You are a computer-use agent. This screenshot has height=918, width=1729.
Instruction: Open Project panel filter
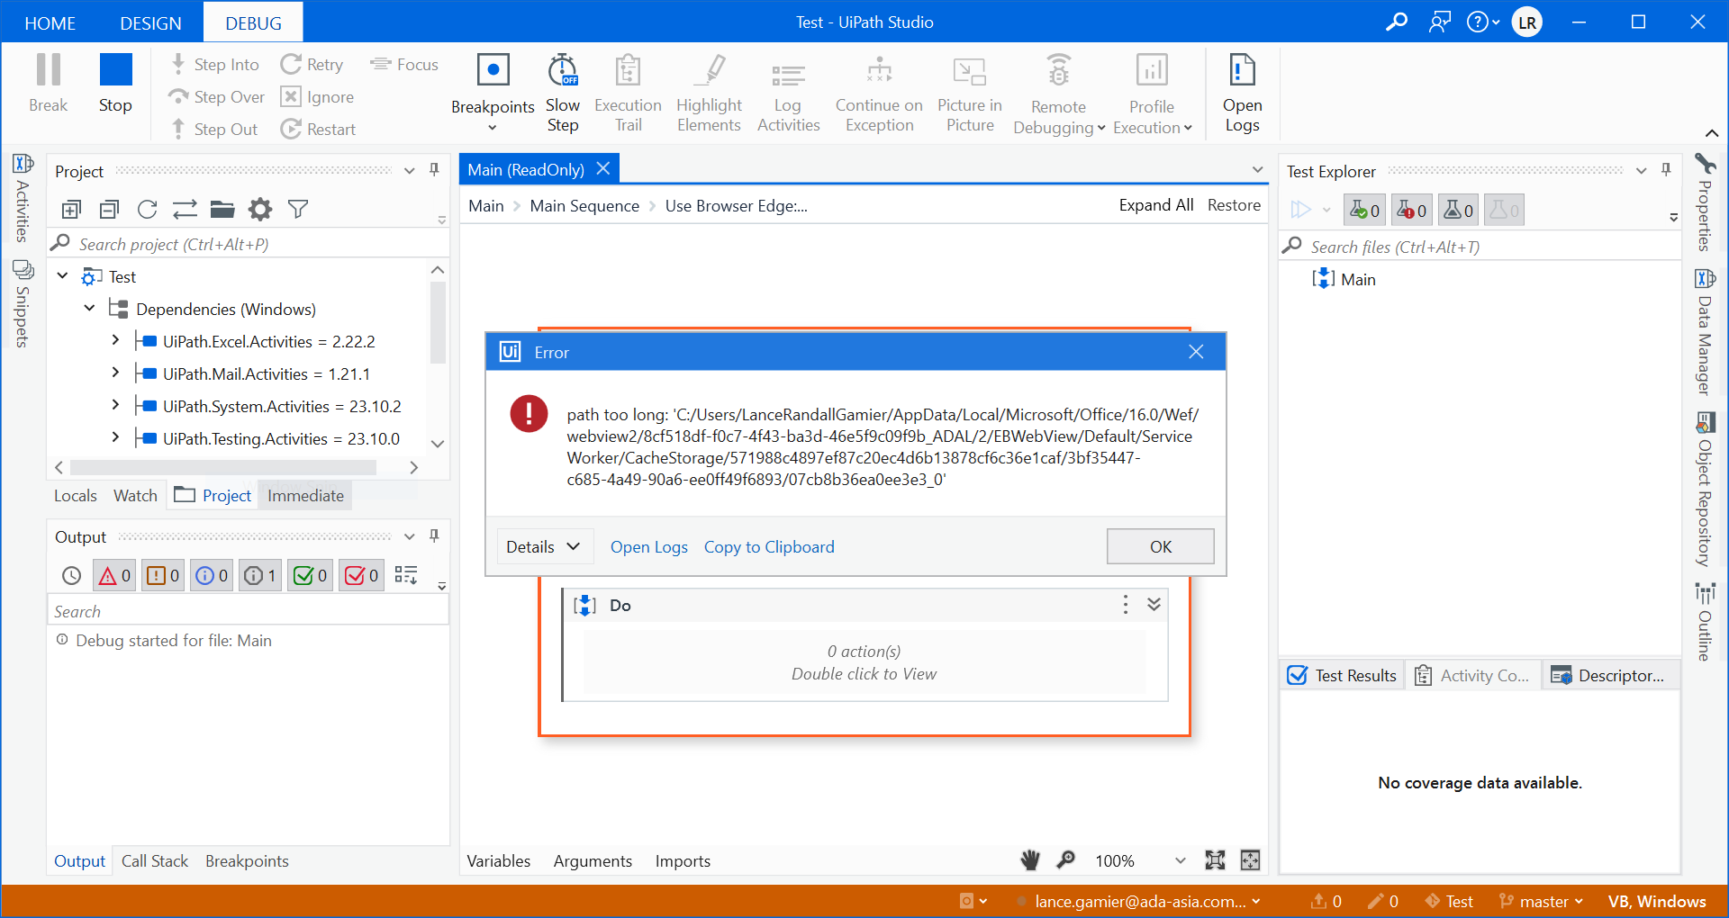coord(298,210)
